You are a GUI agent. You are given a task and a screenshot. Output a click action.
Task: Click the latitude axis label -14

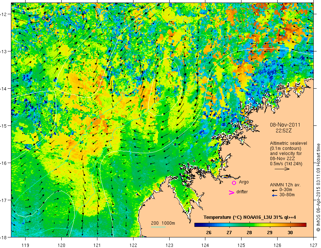4,89
